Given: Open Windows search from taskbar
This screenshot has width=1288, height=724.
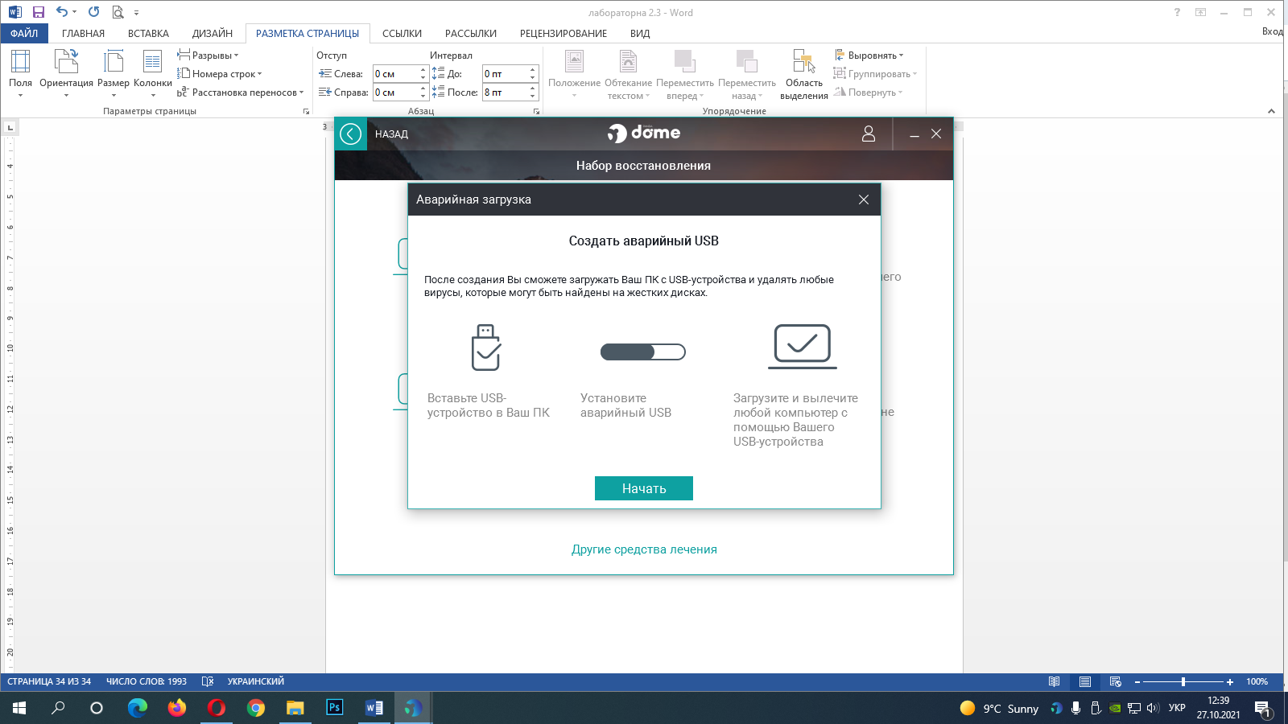Looking at the screenshot, I should coord(58,708).
